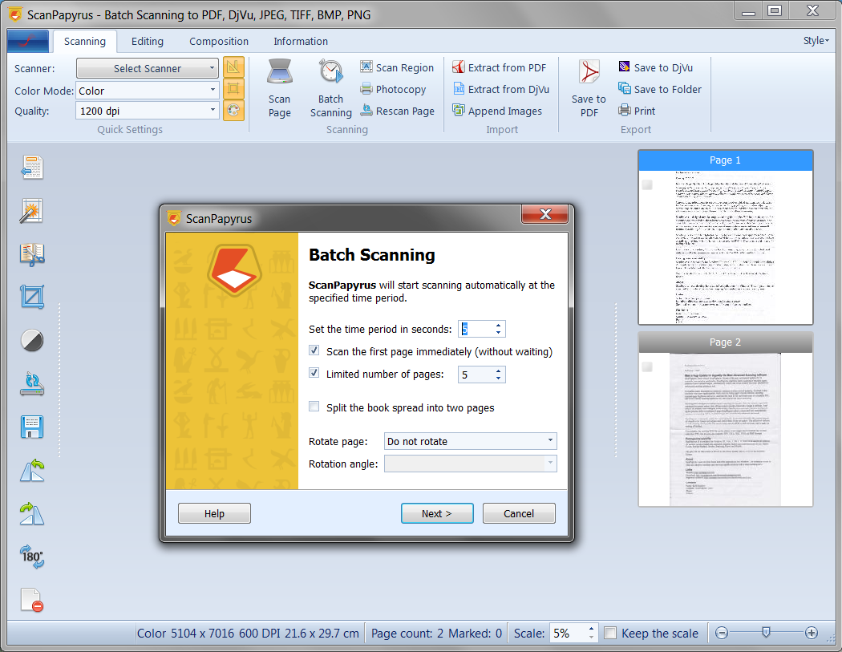Click the crop-frame quick settings icon
842x652 pixels.
[233, 88]
